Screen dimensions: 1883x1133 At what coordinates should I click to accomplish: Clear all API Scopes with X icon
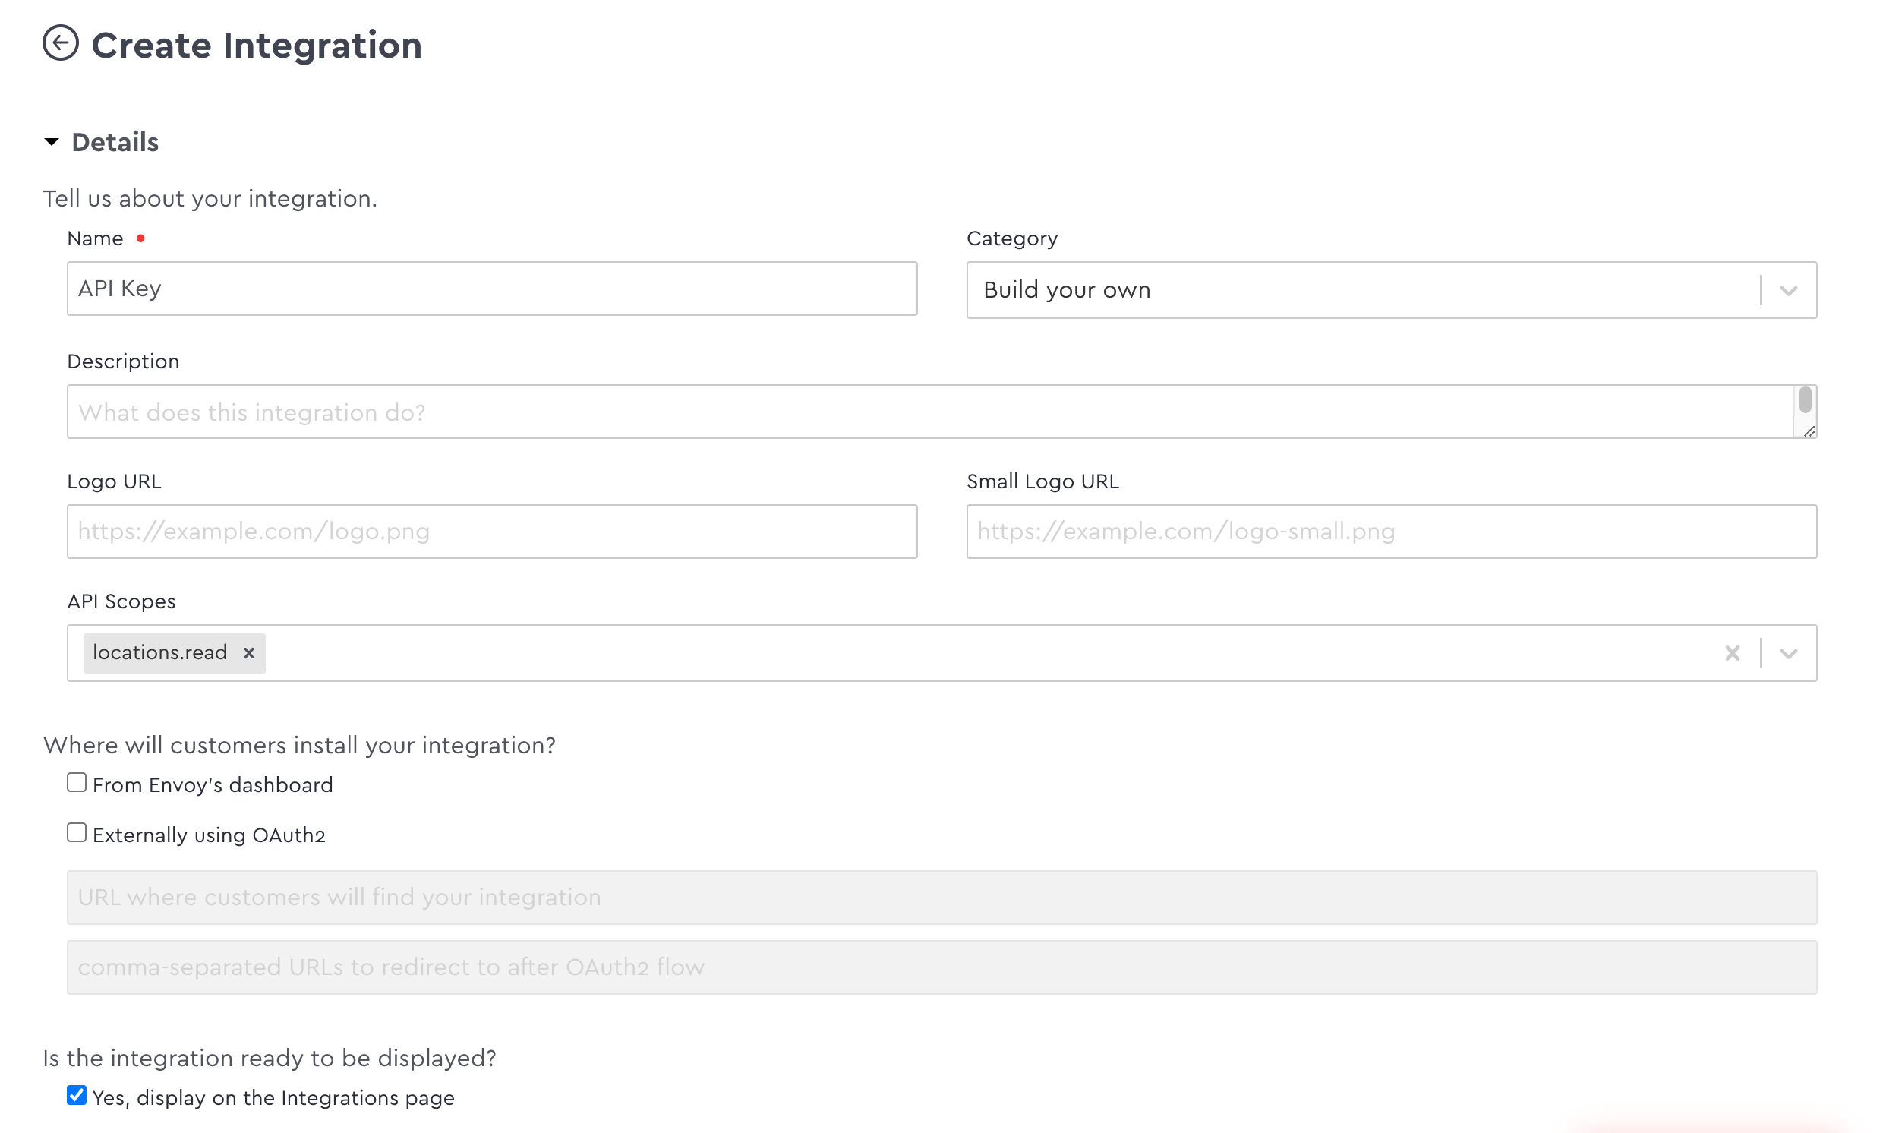(x=1732, y=653)
